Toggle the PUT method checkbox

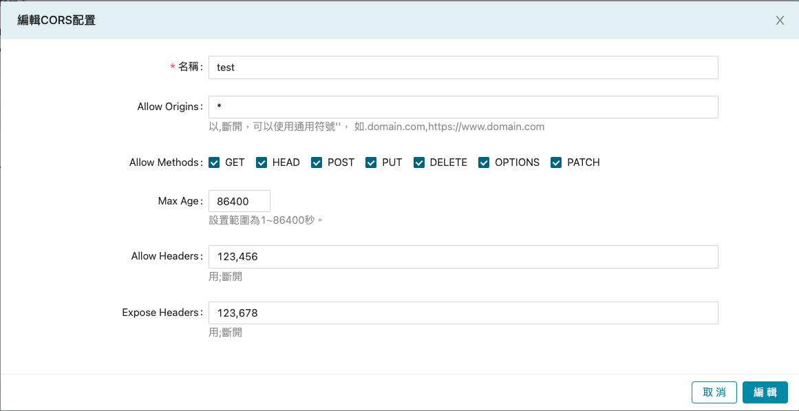371,162
